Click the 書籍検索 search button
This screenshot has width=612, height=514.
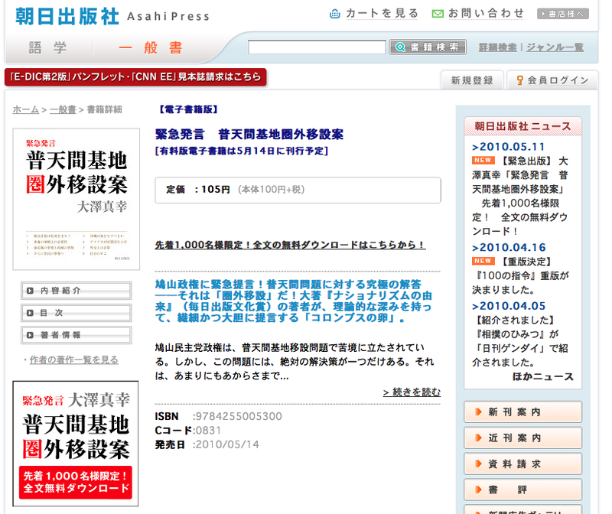(428, 47)
